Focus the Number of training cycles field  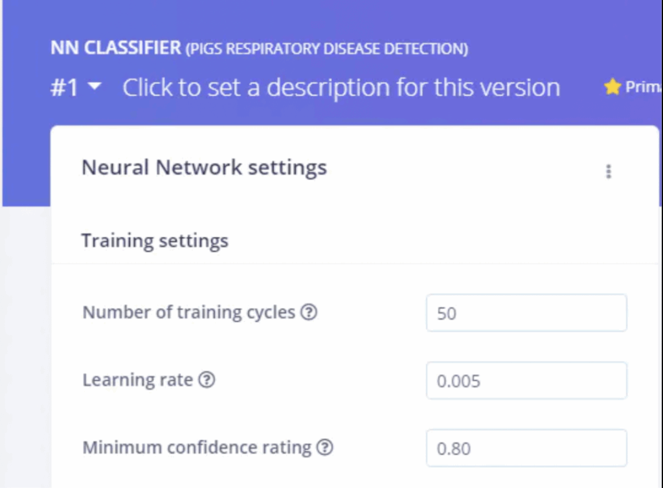click(526, 313)
